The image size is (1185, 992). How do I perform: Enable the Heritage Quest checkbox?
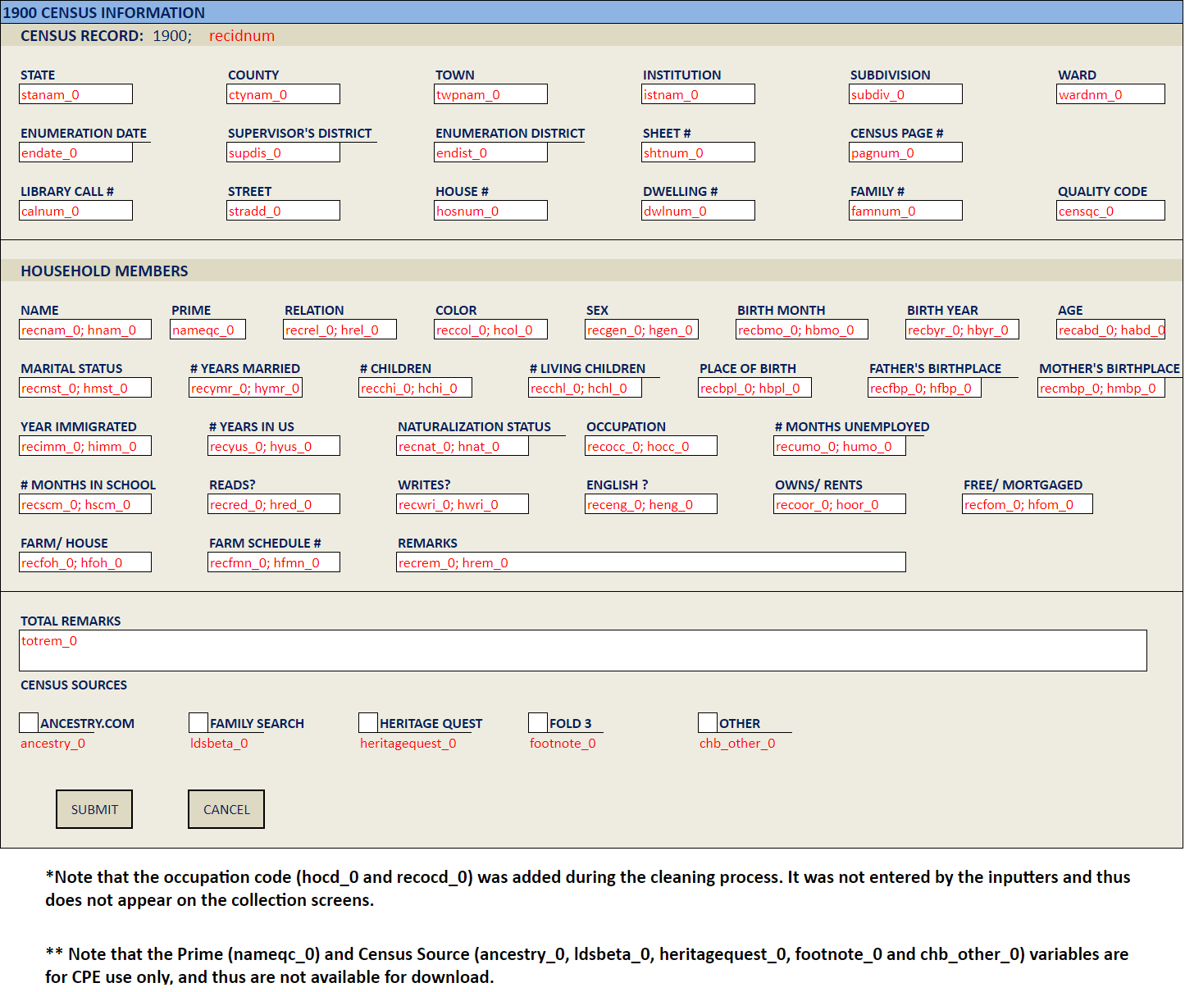(x=368, y=722)
